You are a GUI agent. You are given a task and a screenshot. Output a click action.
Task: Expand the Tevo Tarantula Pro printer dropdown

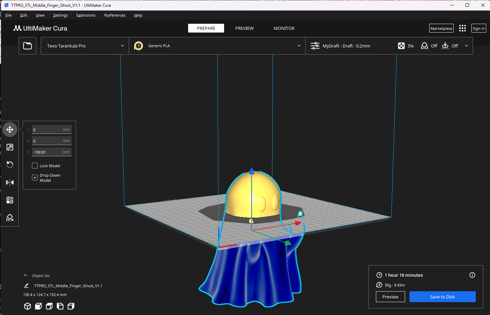(x=85, y=46)
